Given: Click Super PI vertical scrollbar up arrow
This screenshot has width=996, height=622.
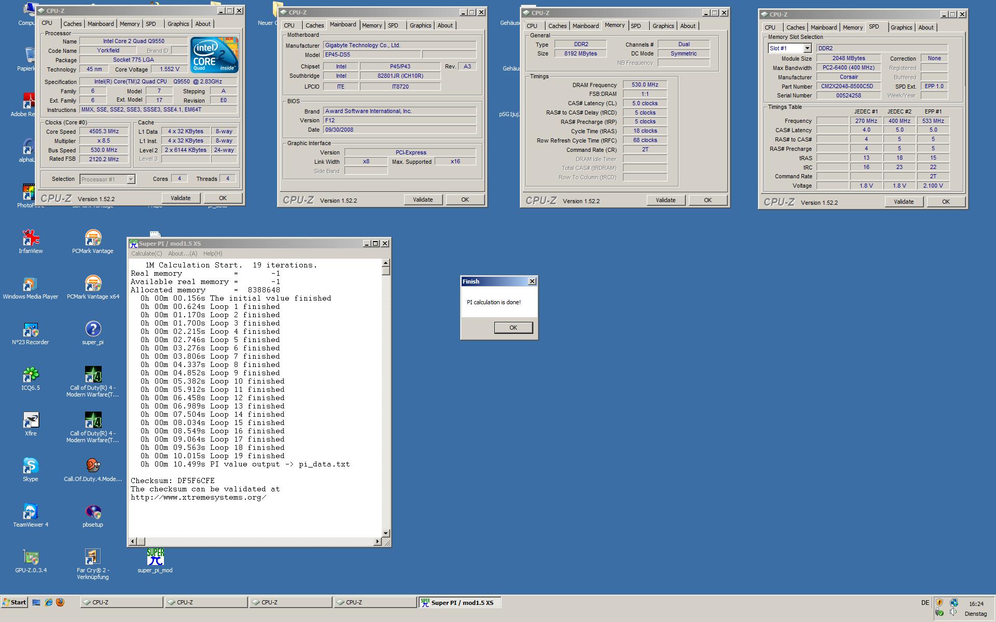Looking at the screenshot, I should coord(385,264).
